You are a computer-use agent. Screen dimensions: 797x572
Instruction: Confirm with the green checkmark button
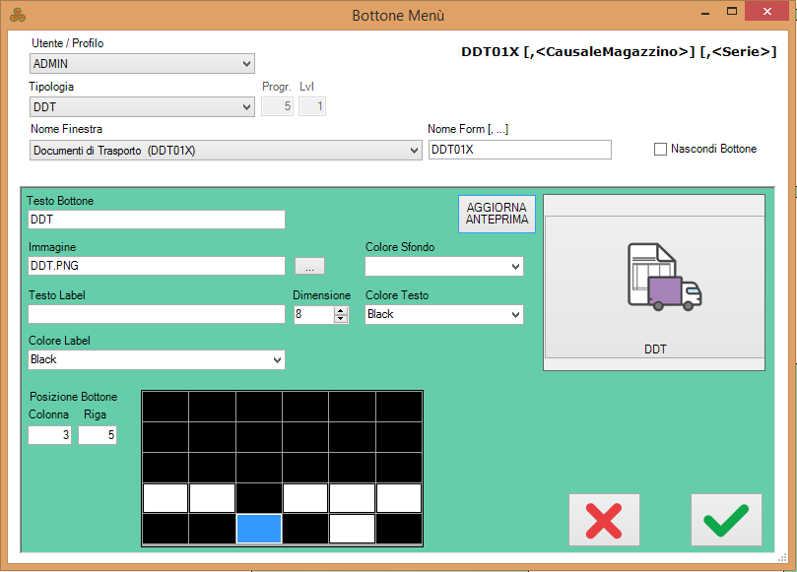(x=726, y=520)
